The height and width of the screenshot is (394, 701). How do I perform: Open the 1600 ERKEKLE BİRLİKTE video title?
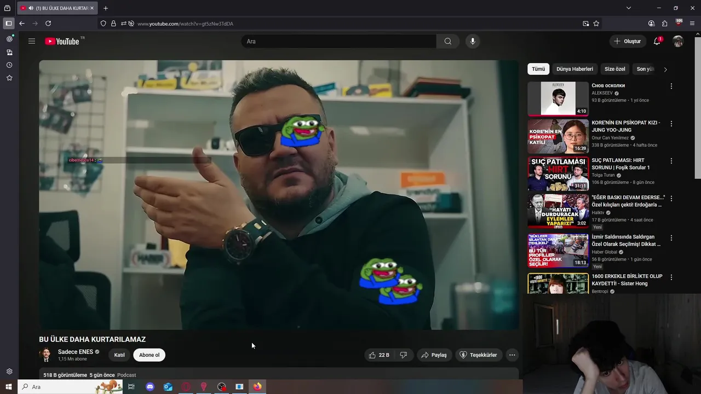point(627,280)
